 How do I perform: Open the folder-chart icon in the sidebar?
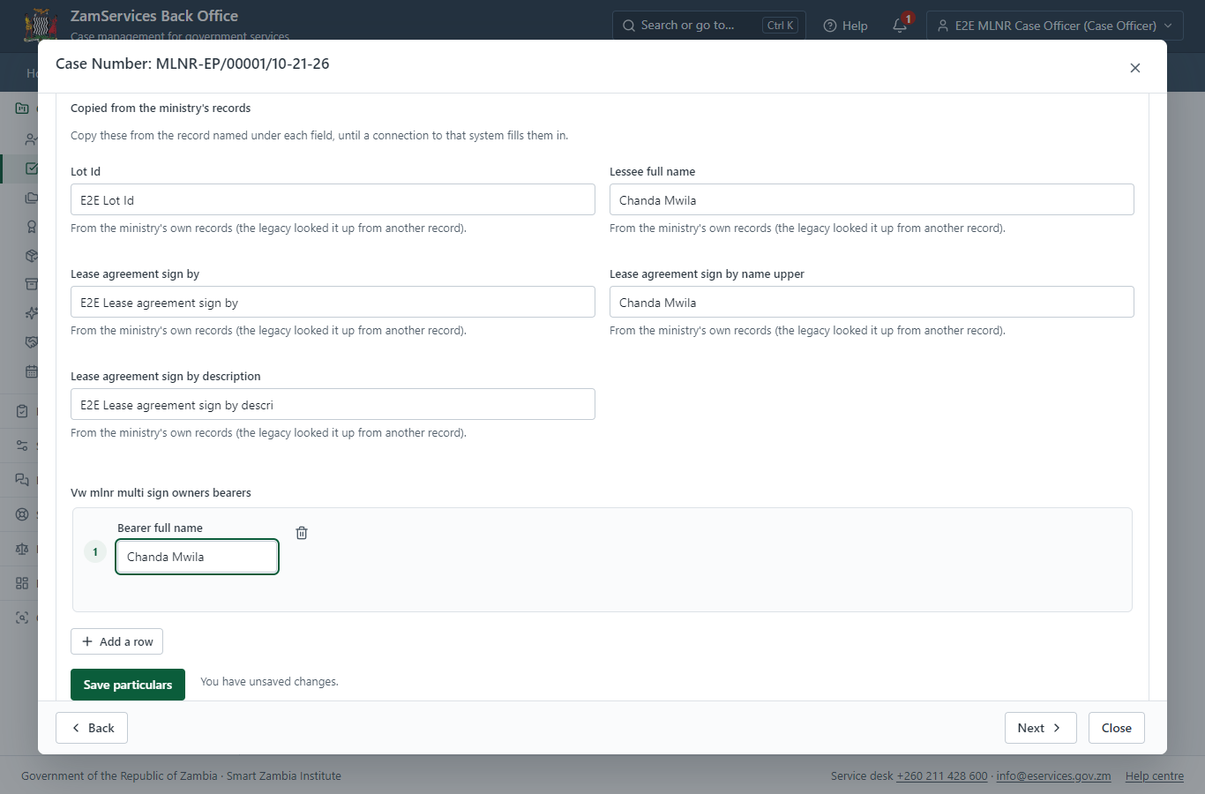pos(22,109)
